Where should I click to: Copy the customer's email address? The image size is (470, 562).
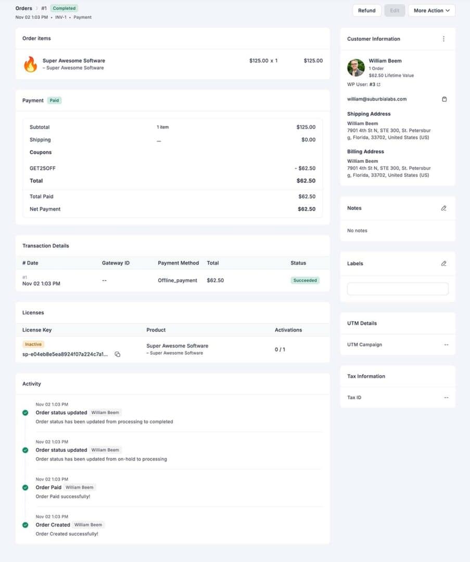pyautogui.click(x=444, y=99)
